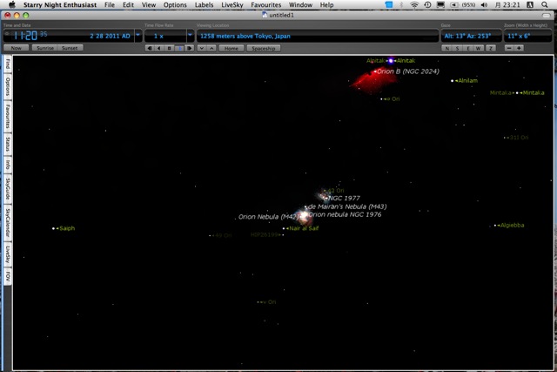
Task: Jump to Sunrise time
Action: (x=44, y=48)
